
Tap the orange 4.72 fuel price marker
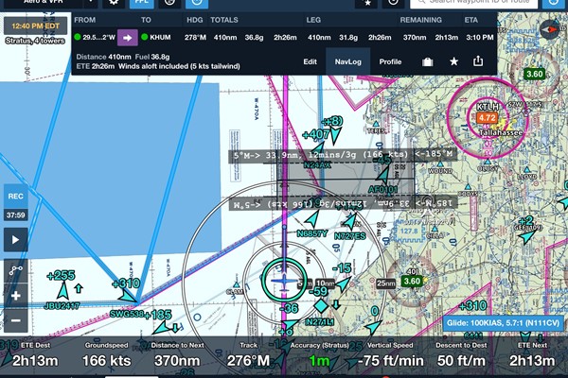[x=488, y=118]
